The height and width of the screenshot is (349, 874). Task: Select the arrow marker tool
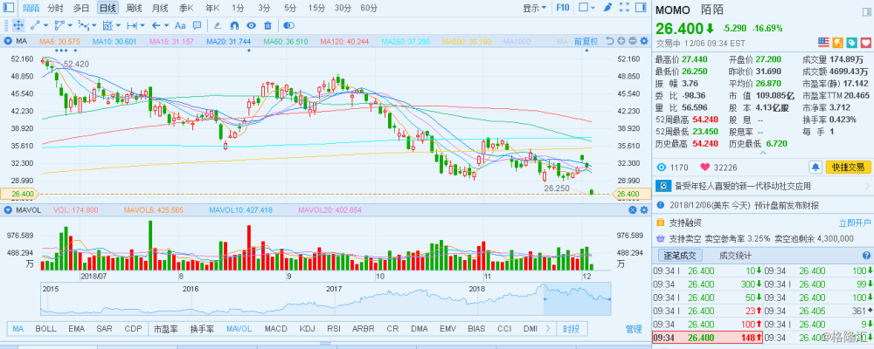coord(156,25)
